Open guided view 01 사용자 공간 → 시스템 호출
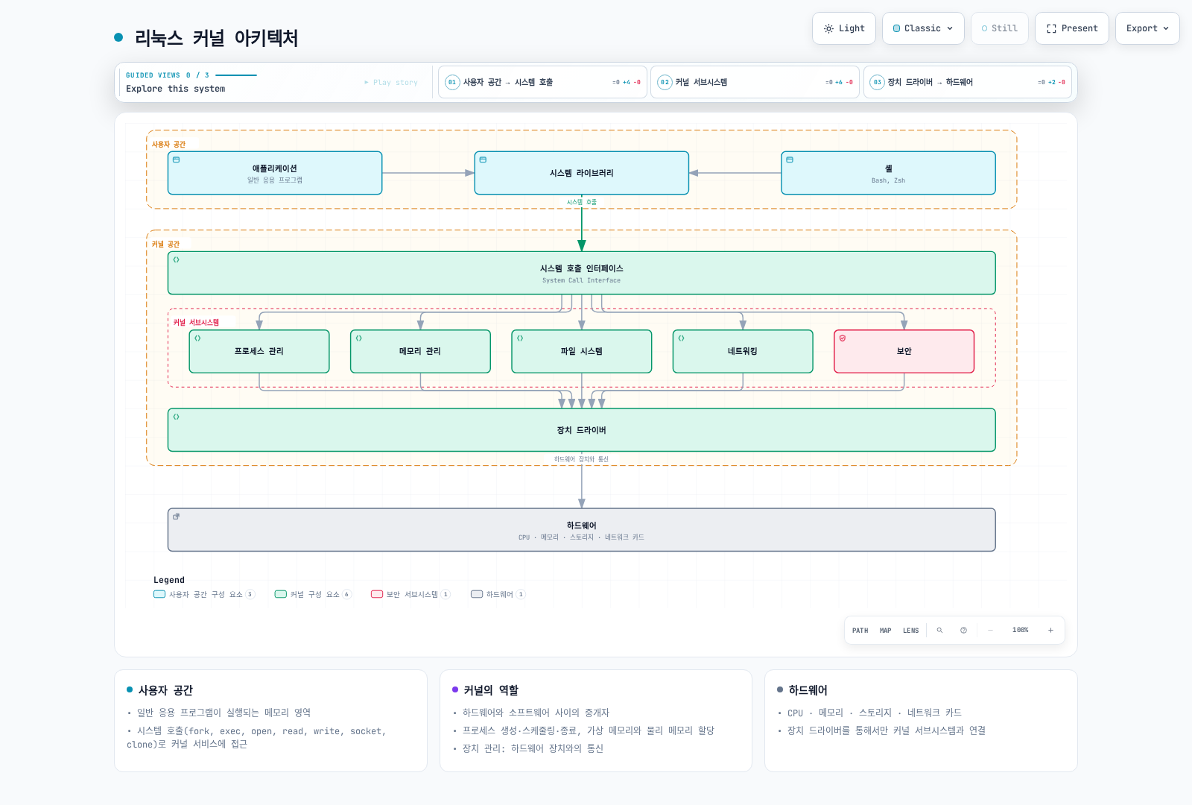 tap(542, 82)
